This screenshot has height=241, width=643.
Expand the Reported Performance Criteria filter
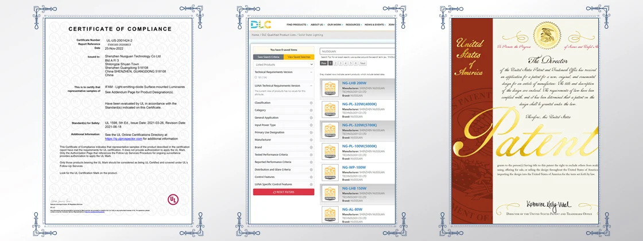click(x=311, y=162)
